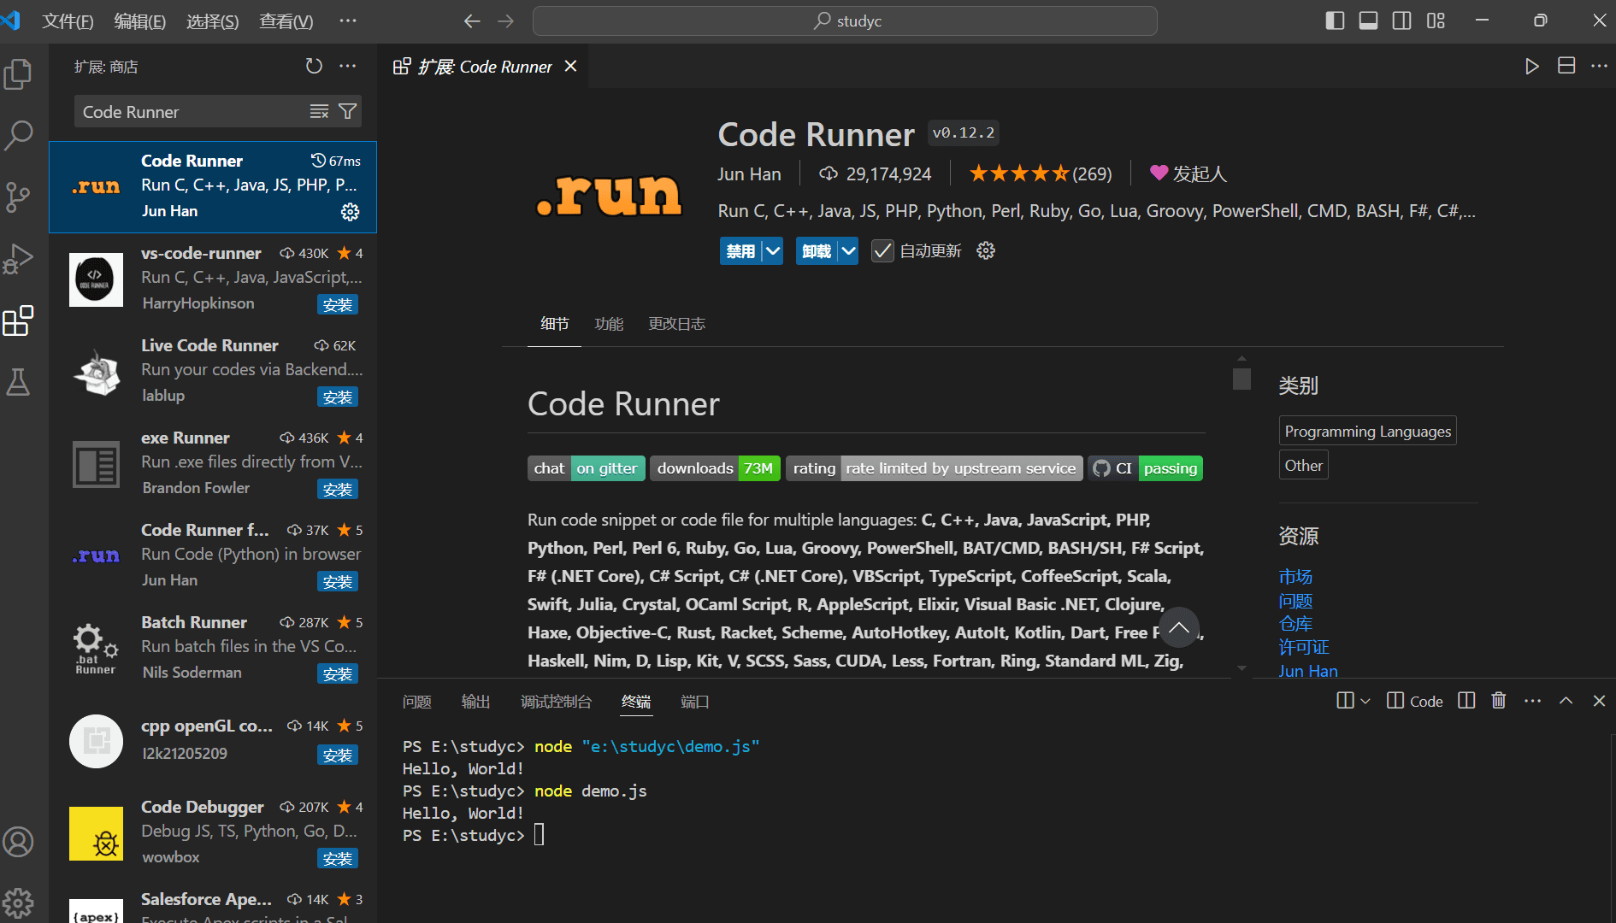The image size is (1616, 923).
Task: Toggle bottom panel visibility in title bar
Action: tap(1368, 21)
